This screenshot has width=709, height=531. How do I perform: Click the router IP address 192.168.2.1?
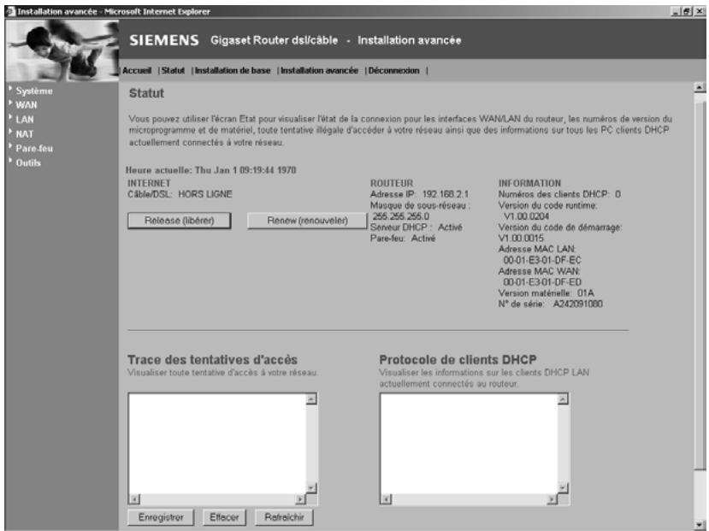click(446, 194)
